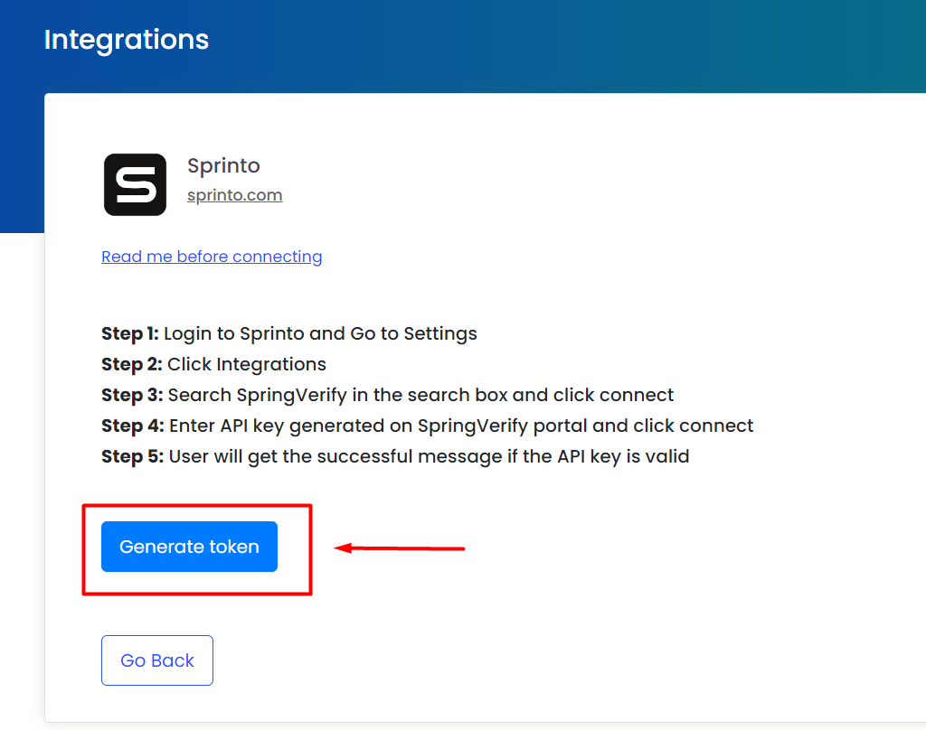Viewport: 926px width, 730px height.
Task: Click the Integrations page heading
Action: click(x=127, y=40)
